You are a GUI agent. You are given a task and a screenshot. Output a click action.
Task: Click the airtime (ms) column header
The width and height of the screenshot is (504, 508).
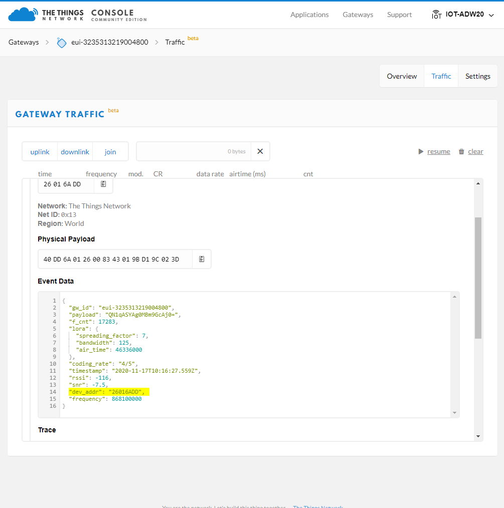coord(247,174)
